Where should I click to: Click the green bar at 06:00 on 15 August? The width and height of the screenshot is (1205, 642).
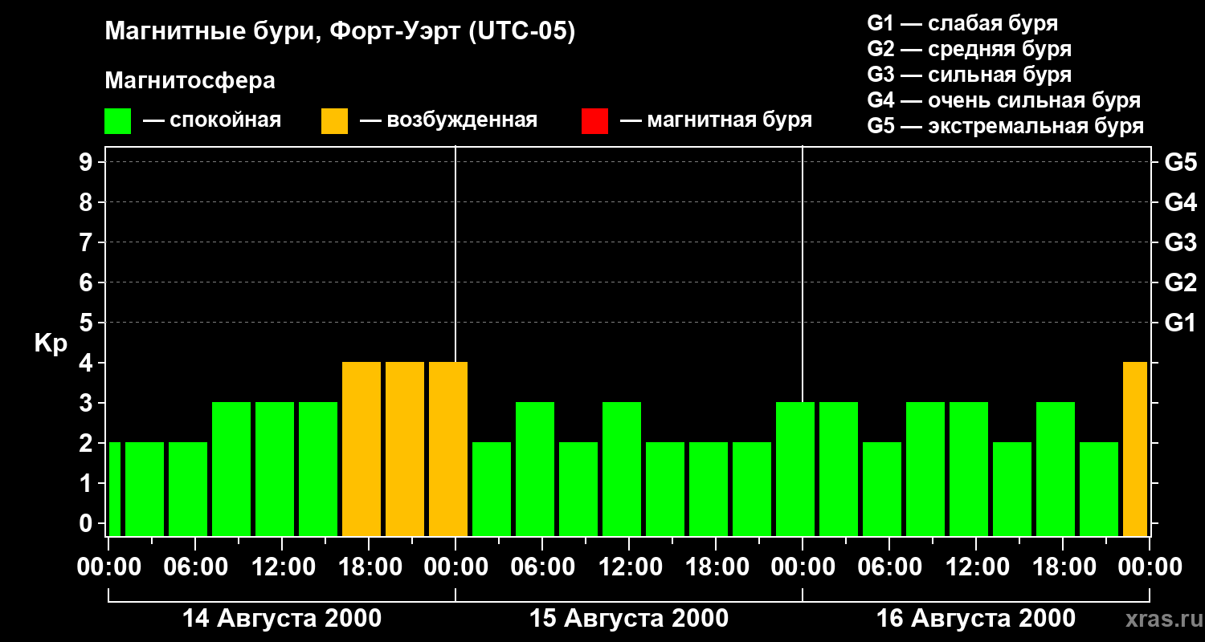point(535,469)
